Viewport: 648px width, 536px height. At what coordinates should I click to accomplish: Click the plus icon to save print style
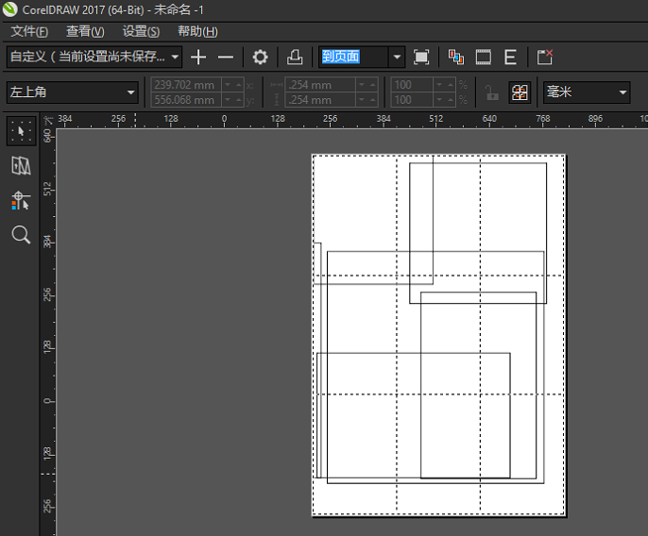tap(198, 57)
